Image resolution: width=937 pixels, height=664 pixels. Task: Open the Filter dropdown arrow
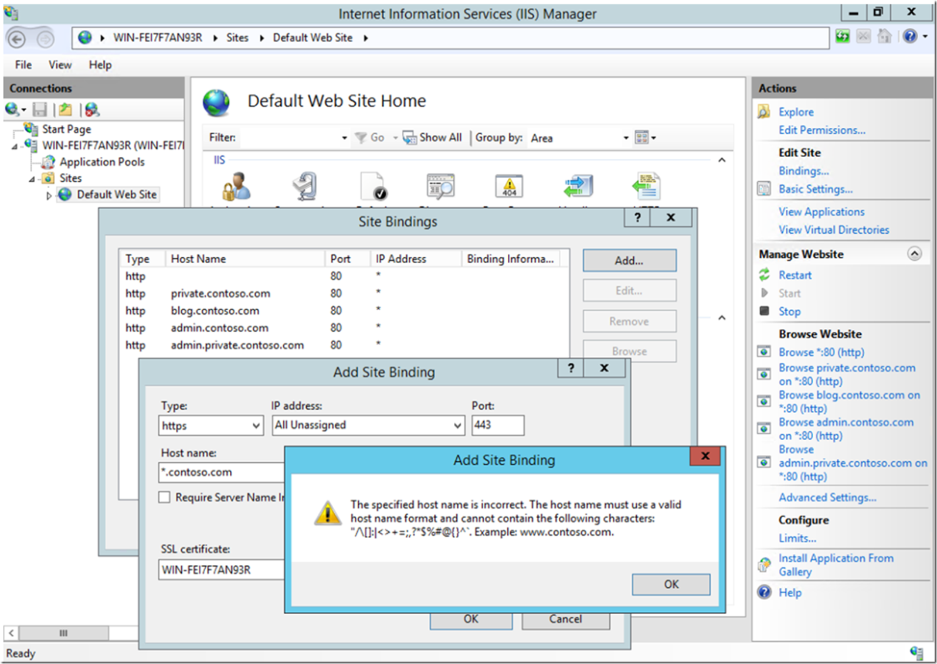pos(344,138)
